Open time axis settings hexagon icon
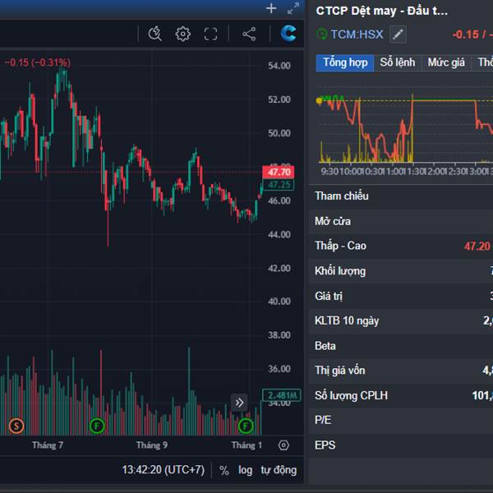Viewport: 493px width, 493px height. (283, 445)
